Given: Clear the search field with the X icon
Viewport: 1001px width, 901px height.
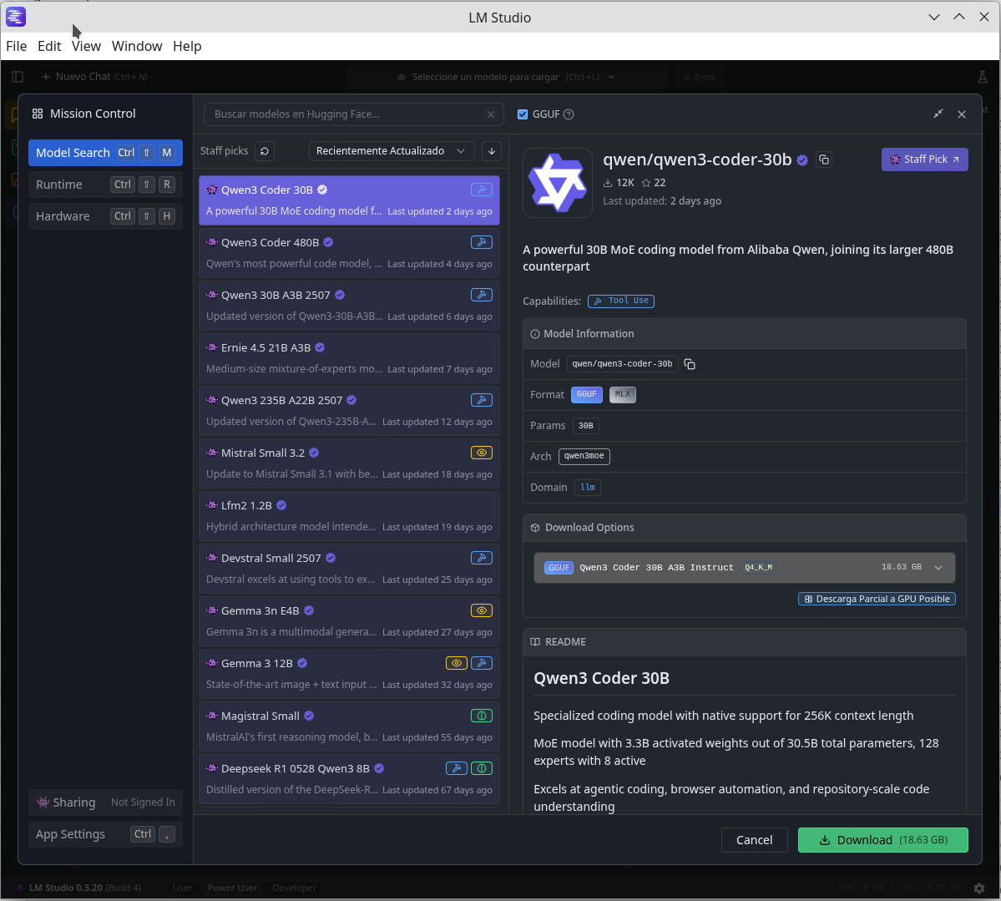Looking at the screenshot, I should coord(491,114).
